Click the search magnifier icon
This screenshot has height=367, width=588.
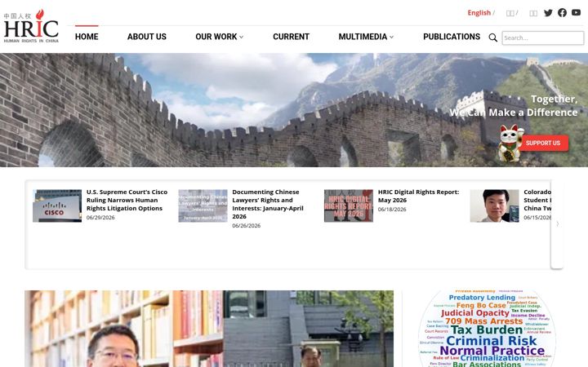tap(493, 38)
